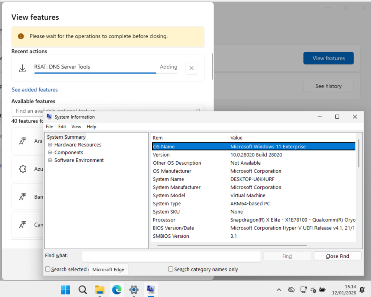The image size is (371, 297).
Task: Select the OS Manufacturer row
Action: tap(254, 171)
